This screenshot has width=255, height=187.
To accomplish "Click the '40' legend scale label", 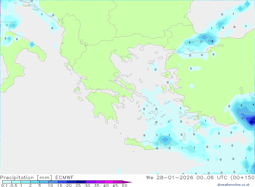I will (106, 185).
